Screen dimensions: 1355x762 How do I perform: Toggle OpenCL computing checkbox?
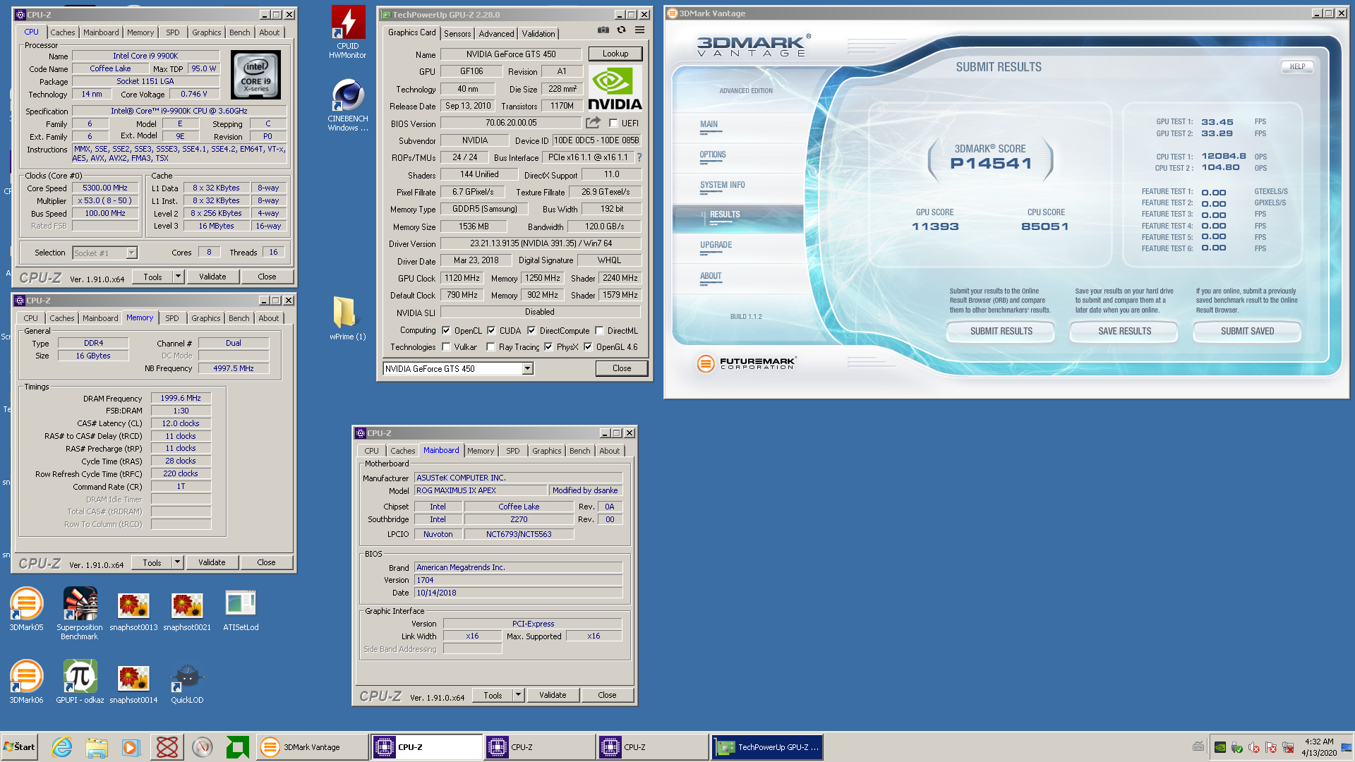446,330
